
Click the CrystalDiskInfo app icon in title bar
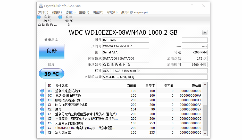pyautogui.click(x=40, y=6)
